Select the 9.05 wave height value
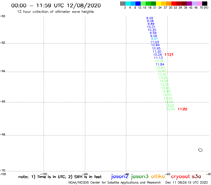The image size is (211, 185). 154,36
